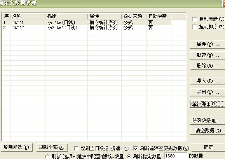Open 修改数据(M) edit dialog
225x159 pixels.
(x=208, y=121)
